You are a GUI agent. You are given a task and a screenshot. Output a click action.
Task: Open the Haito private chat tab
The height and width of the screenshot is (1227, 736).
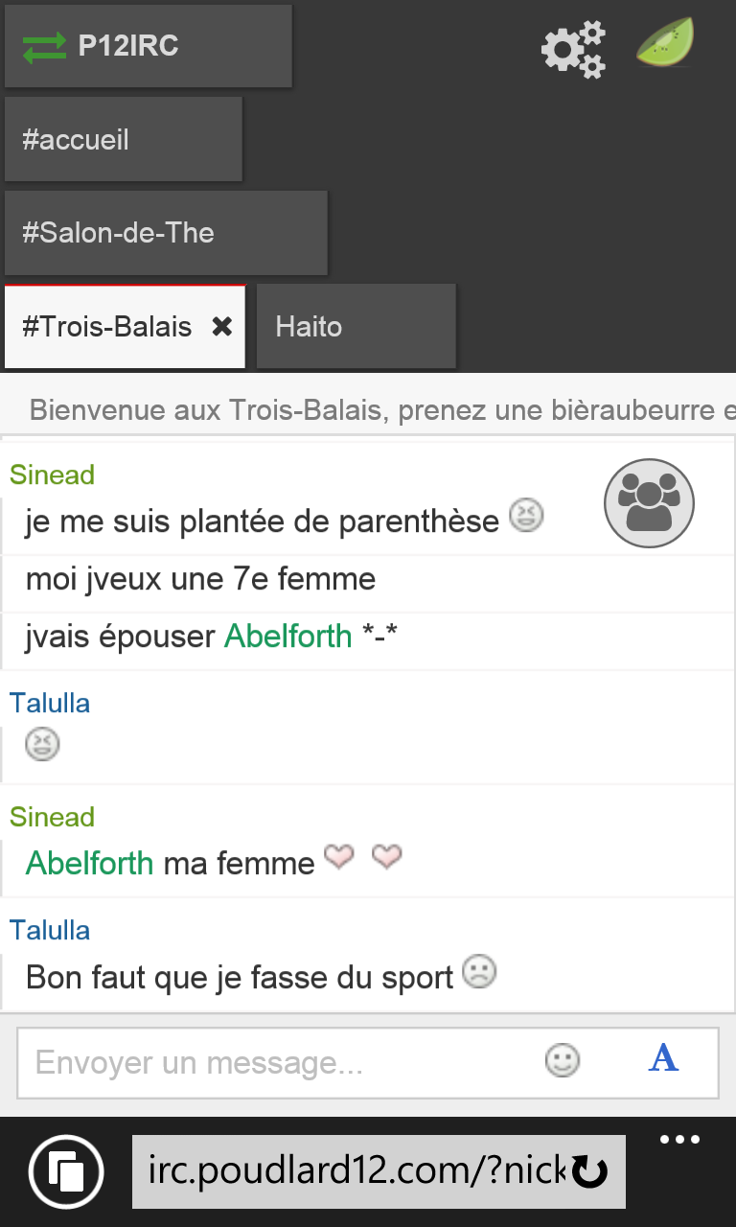356,327
